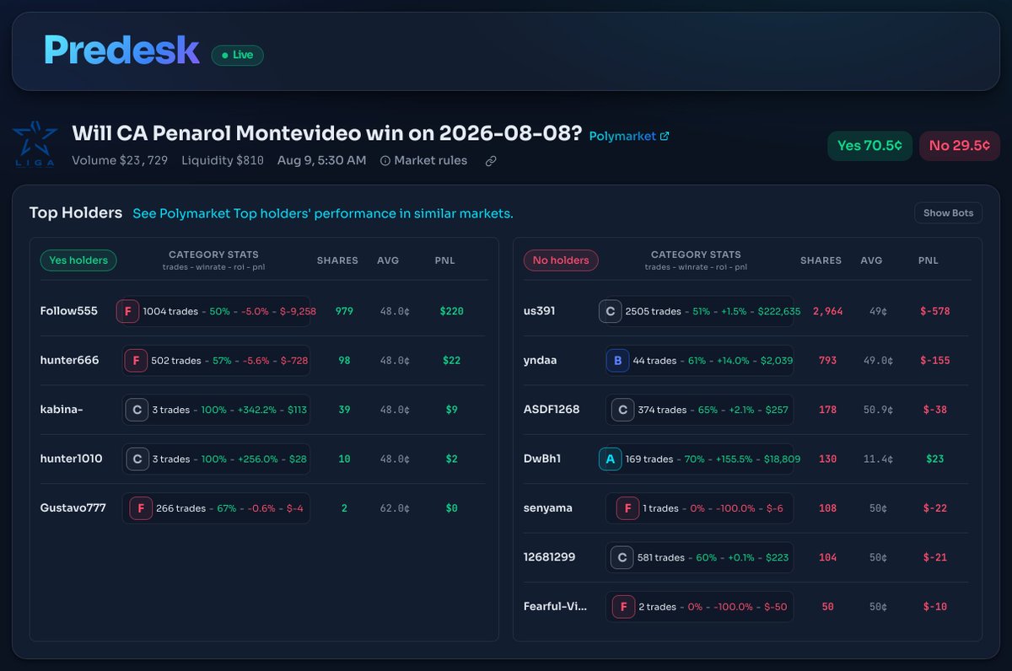Image resolution: width=1012 pixels, height=671 pixels.
Task: Click the Liquidity $810 text
Action: click(x=223, y=160)
